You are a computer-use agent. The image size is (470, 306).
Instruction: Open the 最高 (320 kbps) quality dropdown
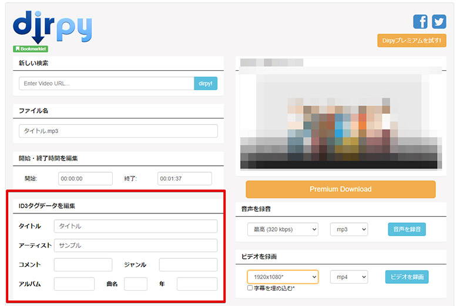283,229
